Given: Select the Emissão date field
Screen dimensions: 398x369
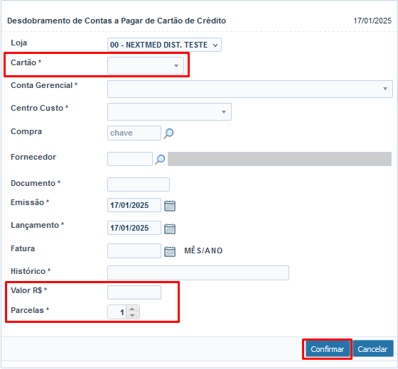Looking at the screenshot, I should point(134,205).
